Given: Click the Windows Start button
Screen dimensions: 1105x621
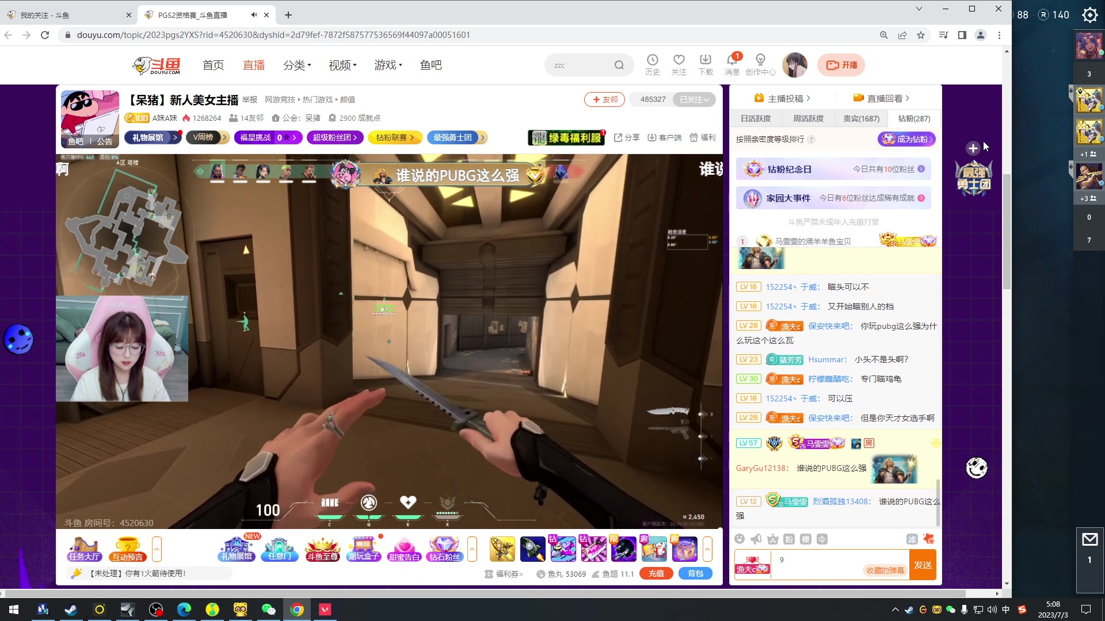Looking at the screenshot, I should pos(14,609).
